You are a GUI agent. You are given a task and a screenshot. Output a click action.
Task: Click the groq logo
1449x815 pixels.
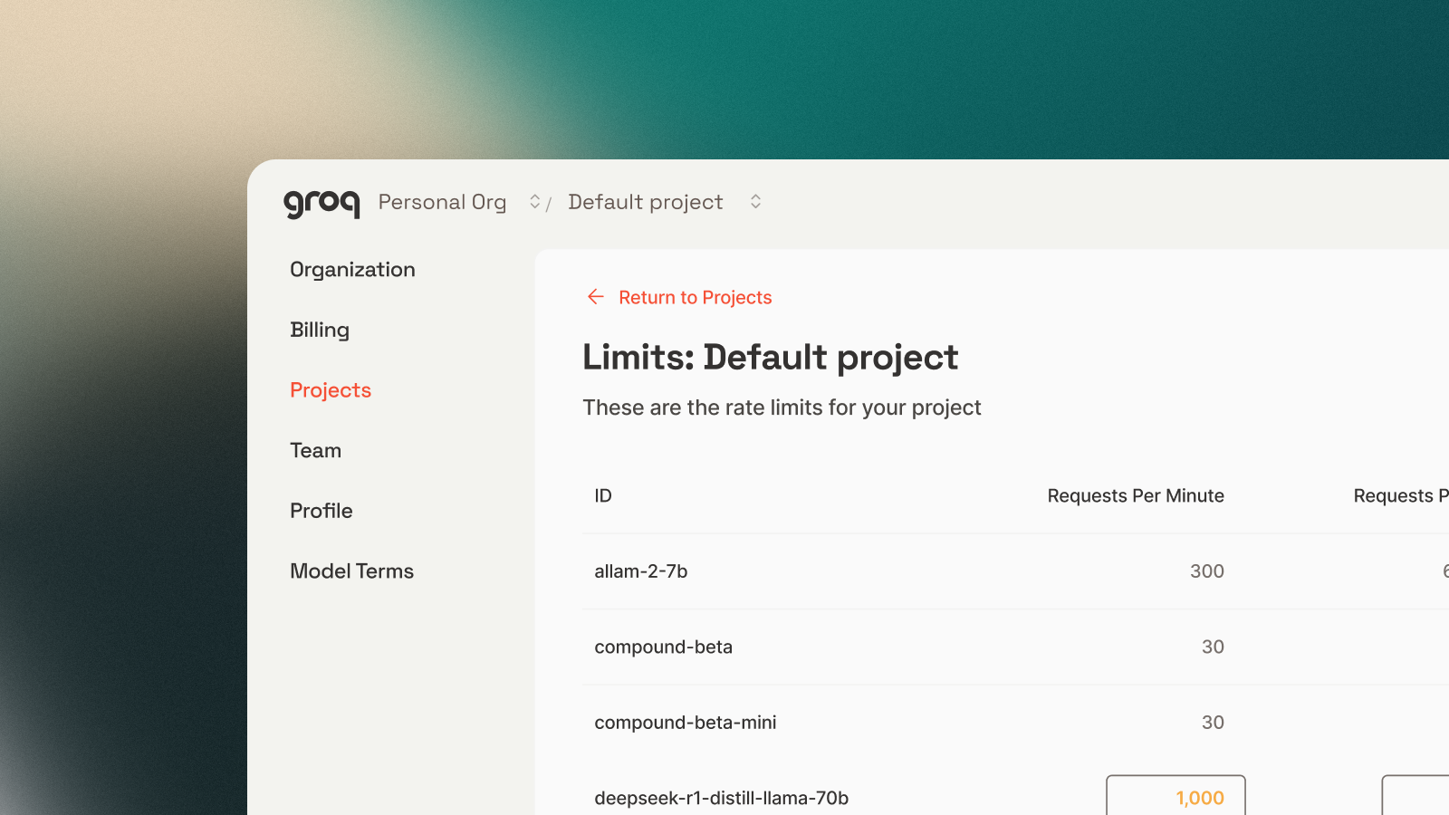click(x=321, y=202)
